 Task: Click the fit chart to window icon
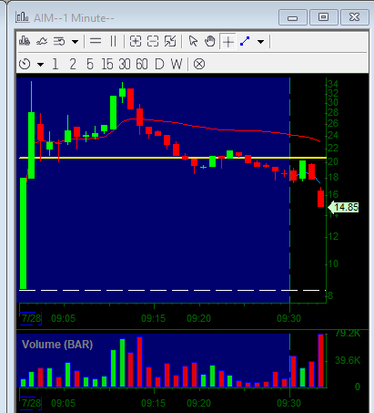(x=170, y=41)
